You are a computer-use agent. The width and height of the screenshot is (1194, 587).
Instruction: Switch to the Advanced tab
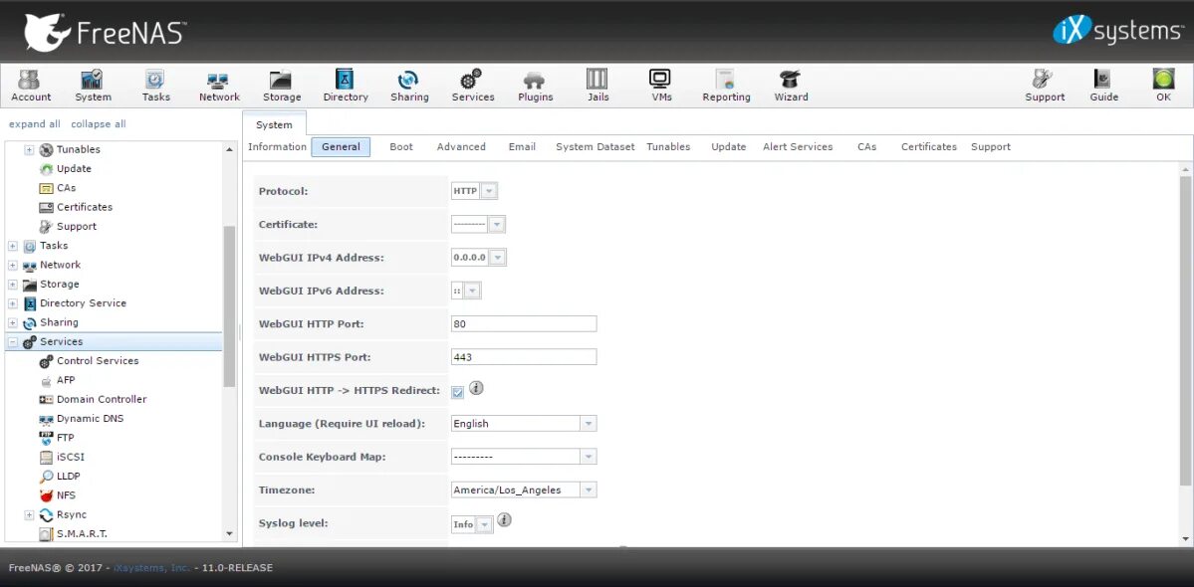[461, 147]
